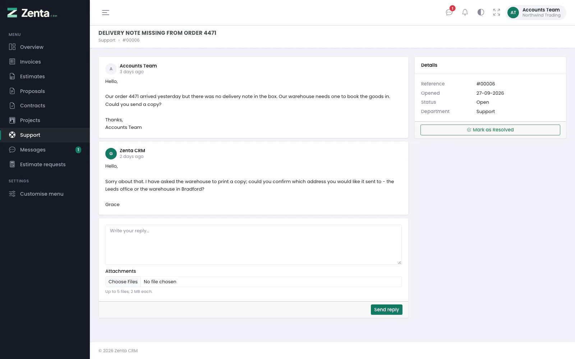Click Support breadcrumb link

tap(107, 40)
